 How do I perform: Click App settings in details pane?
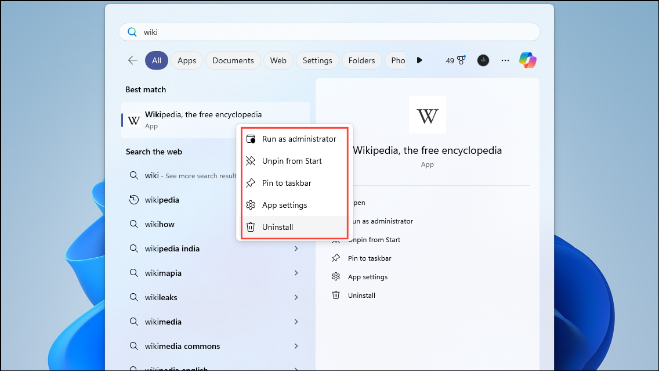click(x=368, y=277)
